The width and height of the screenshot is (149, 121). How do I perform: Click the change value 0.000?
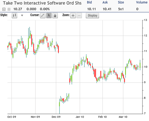click(x=31, y=9)
